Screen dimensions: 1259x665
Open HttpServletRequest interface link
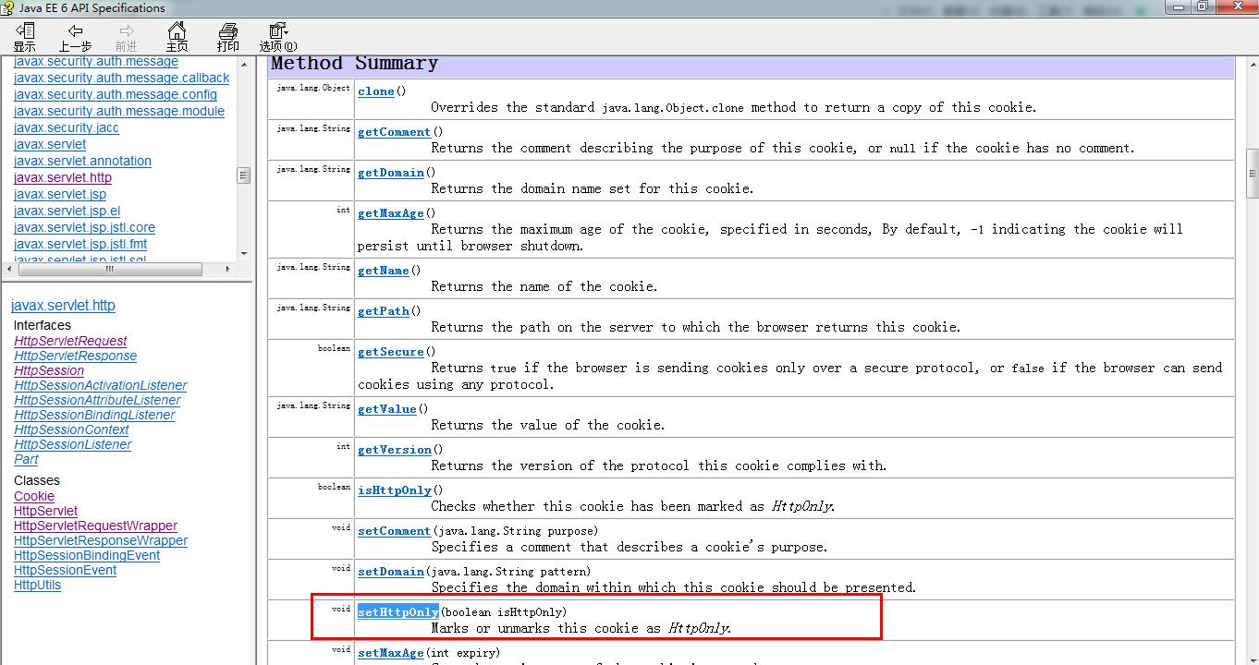[x=70, y=341]
